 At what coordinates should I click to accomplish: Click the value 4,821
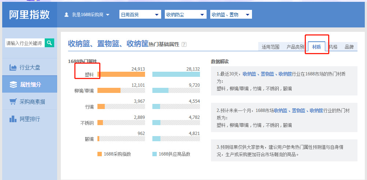(194, 134)
